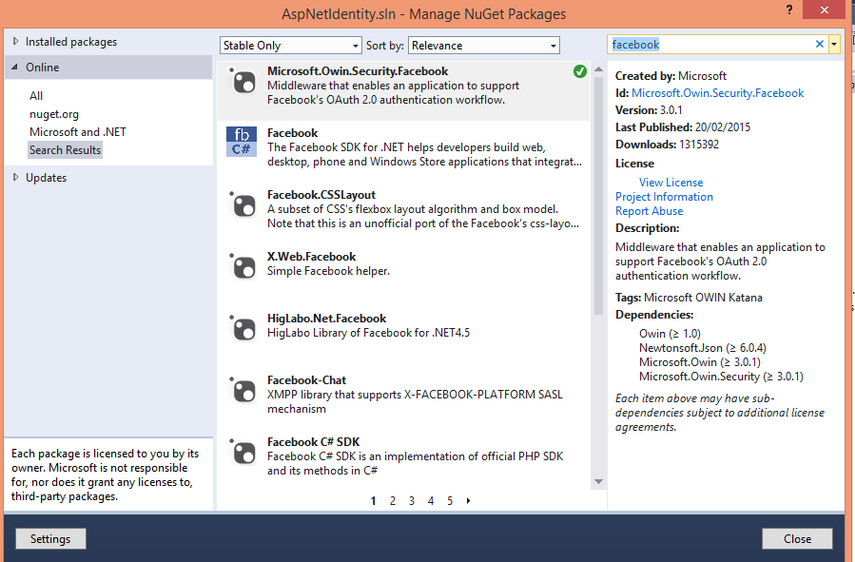Click the Facebook C# SDK package icon

[243, 453]
